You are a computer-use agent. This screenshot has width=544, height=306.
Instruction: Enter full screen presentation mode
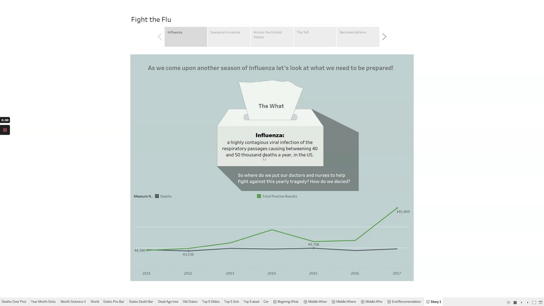click(x=534, y=302)
